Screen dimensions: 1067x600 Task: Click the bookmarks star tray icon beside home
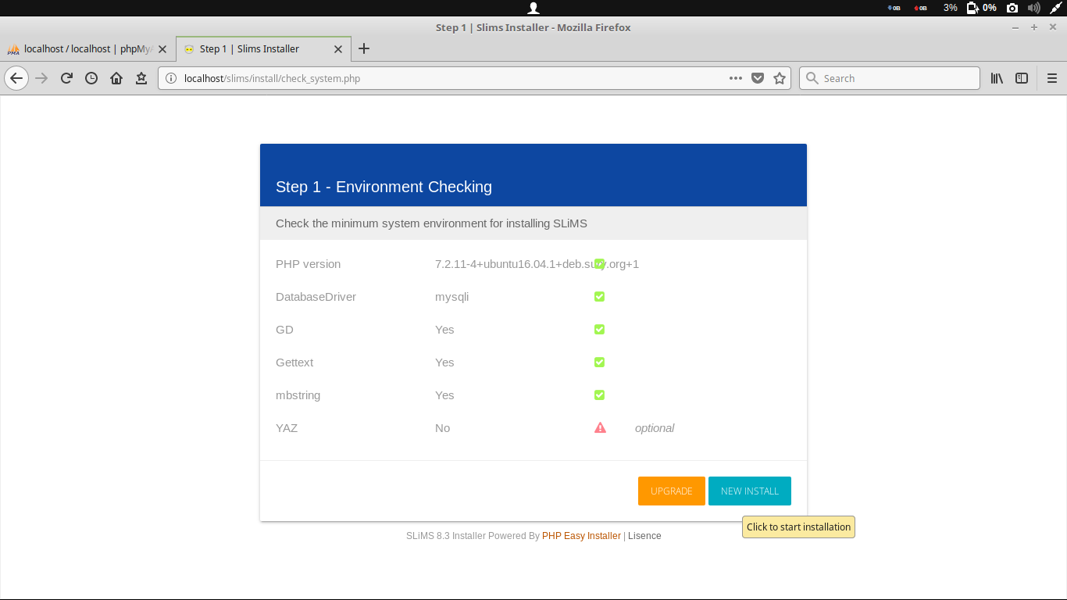click(141, 78)
